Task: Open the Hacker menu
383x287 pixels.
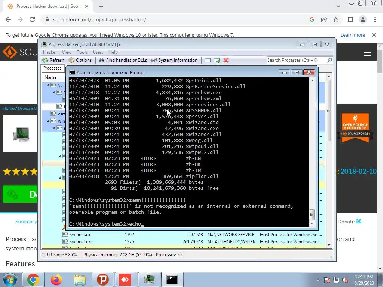Action: click(x=50, y=52)
